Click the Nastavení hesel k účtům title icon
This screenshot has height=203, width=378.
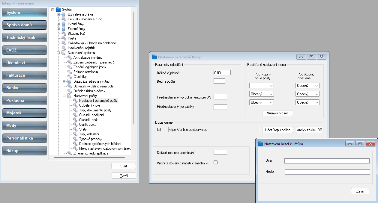tap(261, 144)
